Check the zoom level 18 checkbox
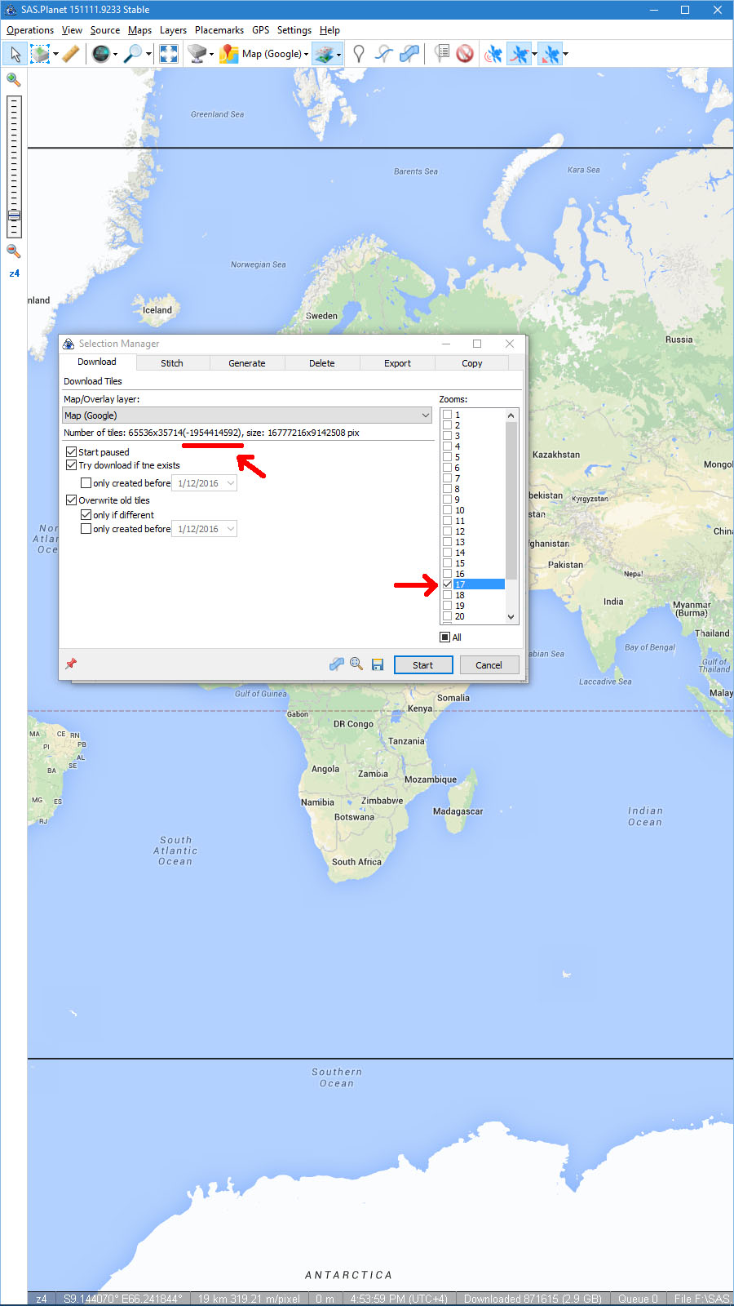734x1306 pixels. pyautogui.click(x=447, y=595)
